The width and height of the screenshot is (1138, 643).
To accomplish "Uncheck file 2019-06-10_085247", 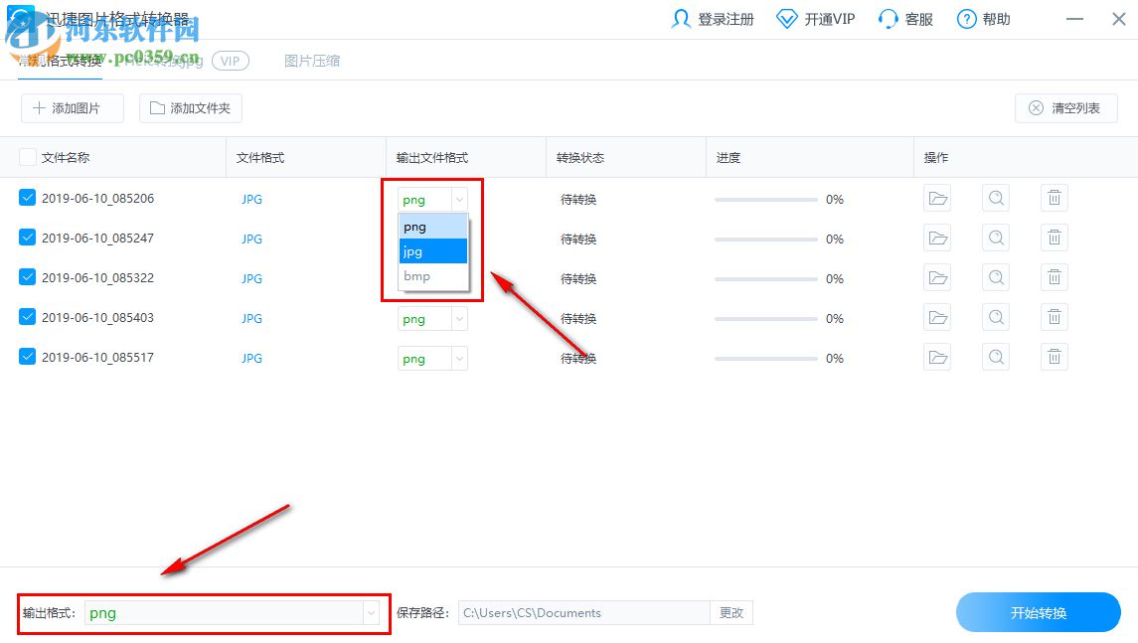I will click(28, 238).
